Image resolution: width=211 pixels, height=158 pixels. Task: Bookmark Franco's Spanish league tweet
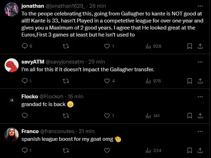pyautogui.click(x=190, y=150)
